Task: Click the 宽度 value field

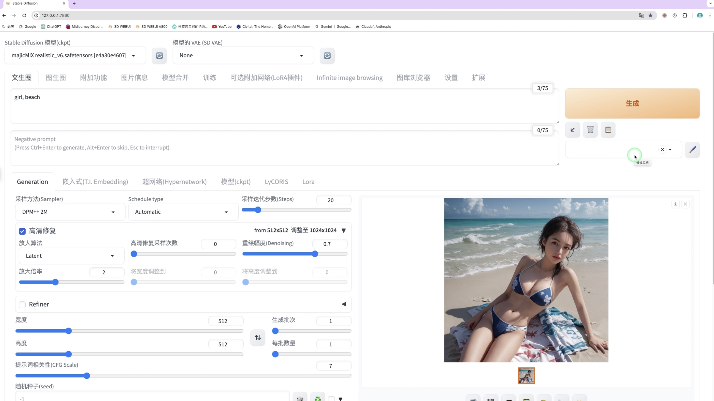Action: tap(226, 321)
